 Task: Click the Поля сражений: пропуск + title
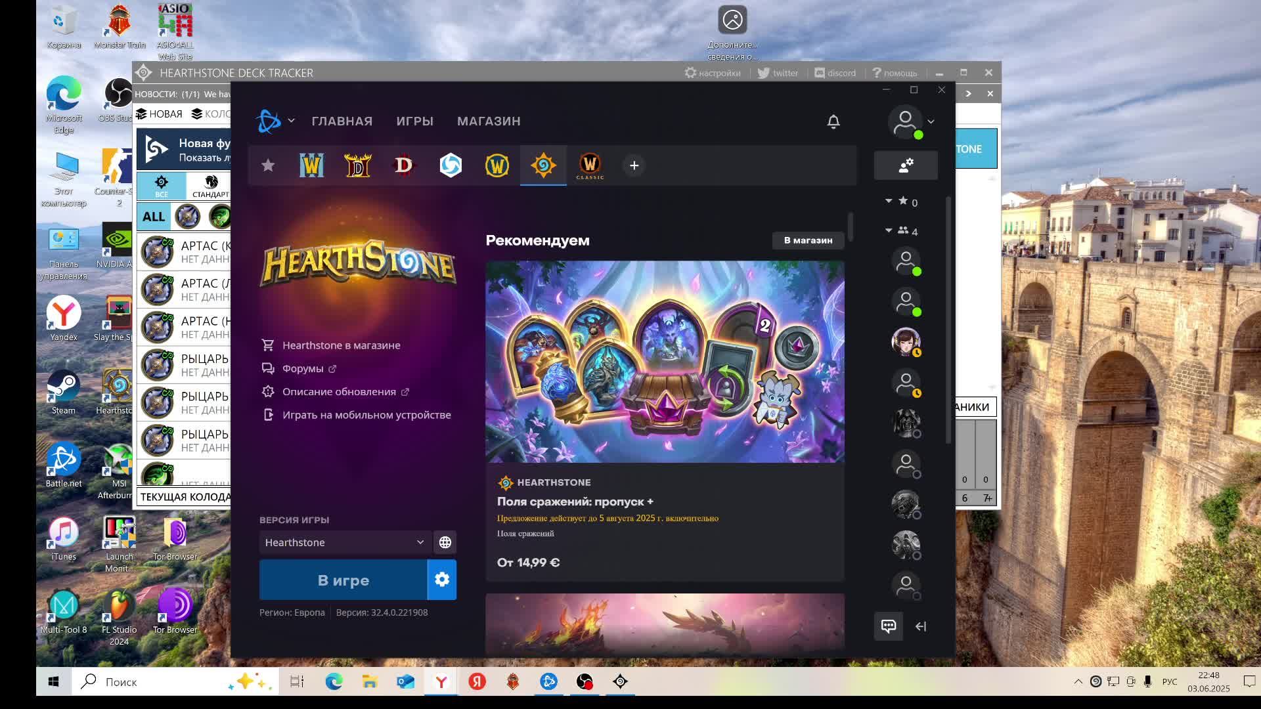[575, 502]
